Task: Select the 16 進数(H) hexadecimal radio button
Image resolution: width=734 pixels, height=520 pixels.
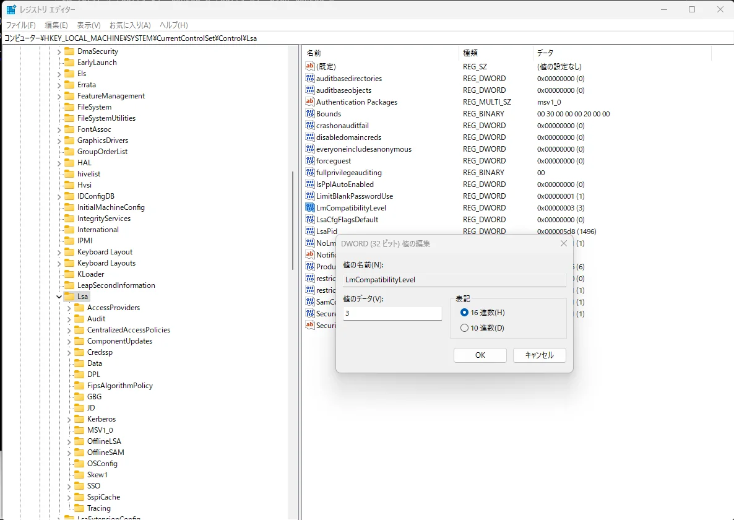Action: point(465,313)
